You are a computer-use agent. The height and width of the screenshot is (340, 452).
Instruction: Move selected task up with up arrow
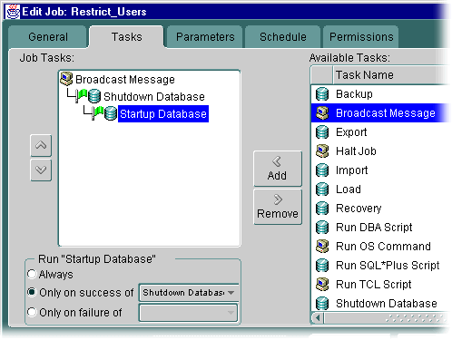41,145
